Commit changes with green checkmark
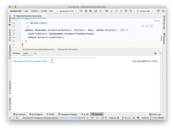The height and width of the screenshot is (130, 174). [x=116, y=11]
